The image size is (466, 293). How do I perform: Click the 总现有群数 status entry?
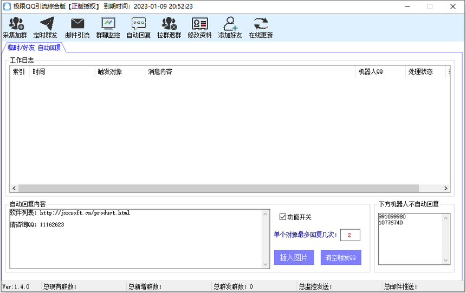[60, 287]
